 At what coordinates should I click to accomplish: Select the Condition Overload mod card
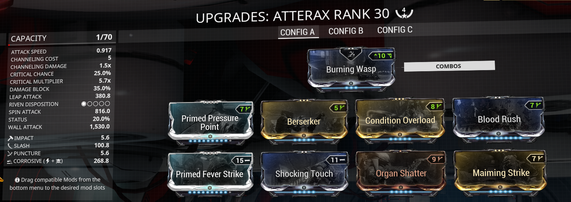pyautogui.click(x=400, y=120)
